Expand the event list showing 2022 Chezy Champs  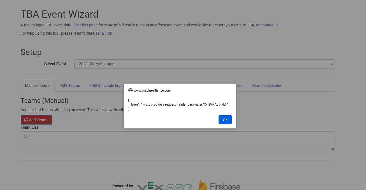coord(204,64)
